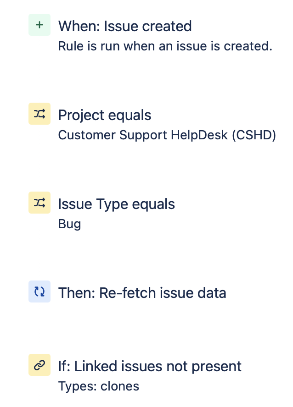Open the Issue created trigger icon
This screenshot has width=293, height=407.
(39, 24)
